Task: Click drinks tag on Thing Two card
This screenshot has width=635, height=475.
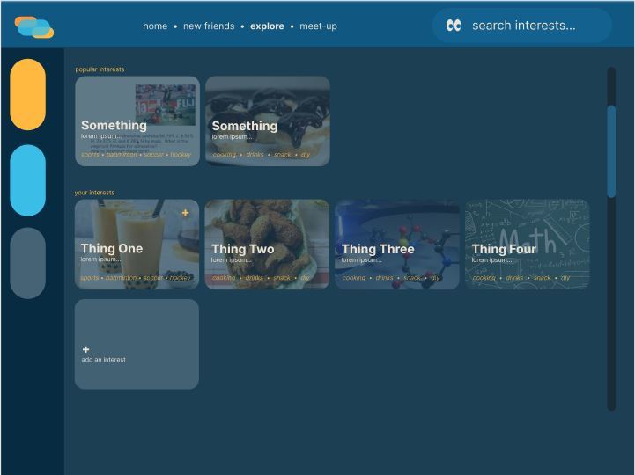Action: coord(254,278)
